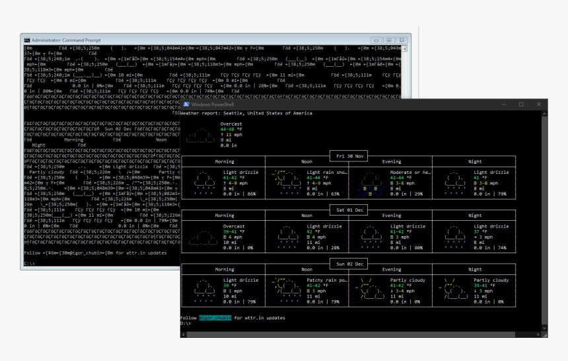Click the current temperature '44-48 °F'

(231, 129)
